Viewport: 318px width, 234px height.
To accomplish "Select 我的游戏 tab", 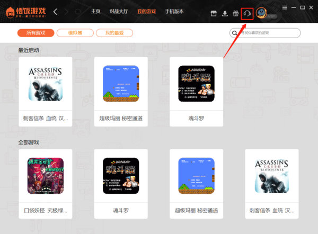I will [x=146, y=11].
